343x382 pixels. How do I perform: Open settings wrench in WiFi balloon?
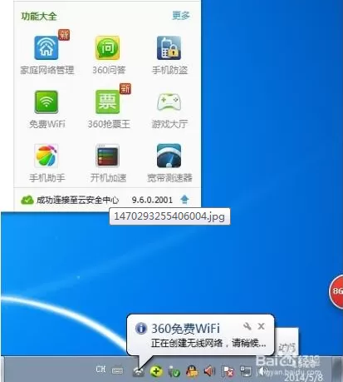click(x=247, y=326)
